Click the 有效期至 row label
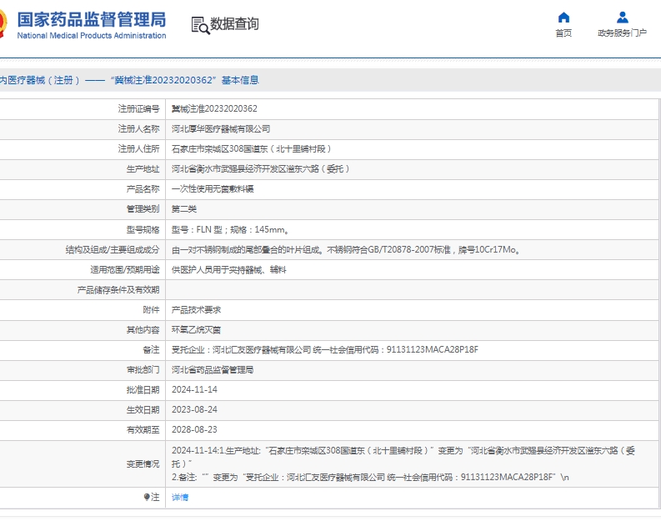Screen dimensions: 661x521 [x=143, y=429]
